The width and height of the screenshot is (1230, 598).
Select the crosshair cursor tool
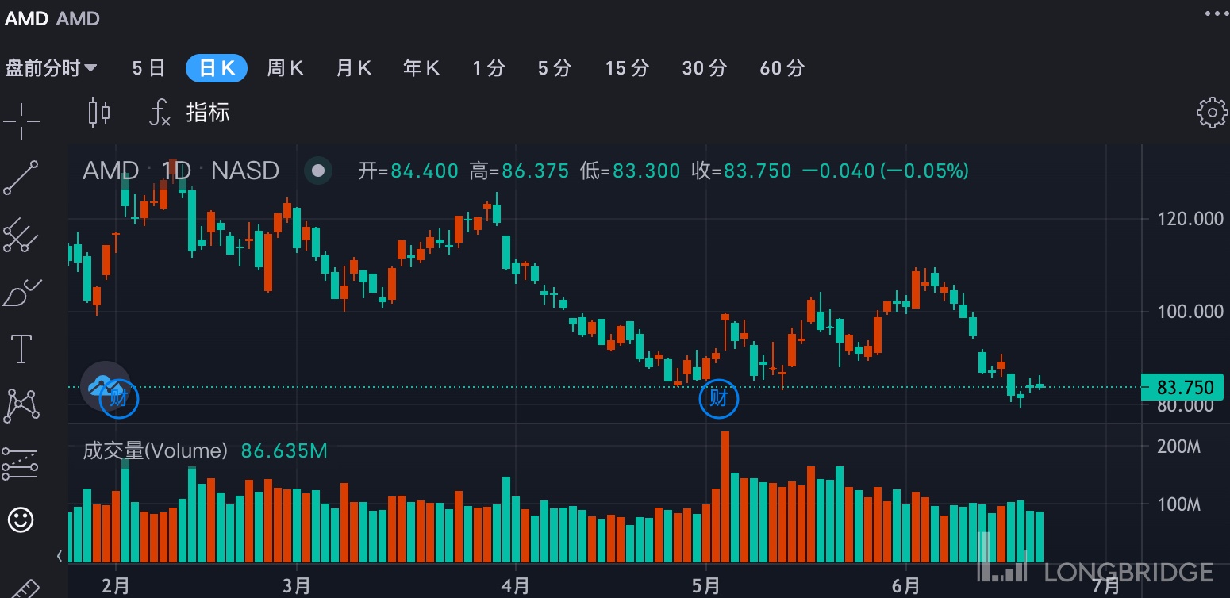(21, 120)
